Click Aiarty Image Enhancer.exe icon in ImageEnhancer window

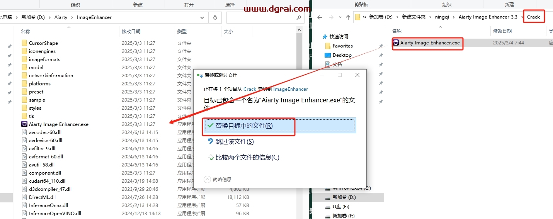click(x=24, y=124)
